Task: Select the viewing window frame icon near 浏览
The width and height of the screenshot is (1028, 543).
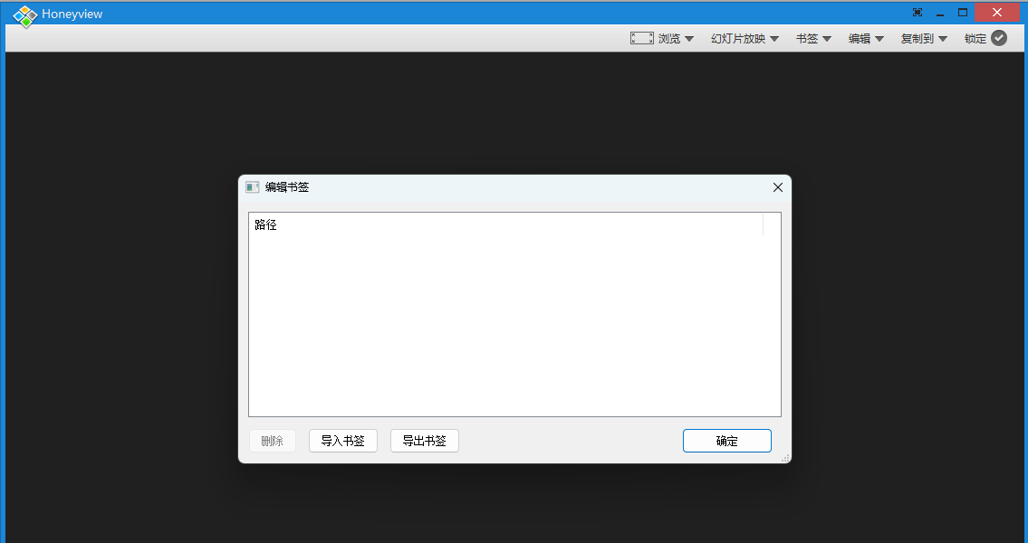Action: click(x=641, y=38)
